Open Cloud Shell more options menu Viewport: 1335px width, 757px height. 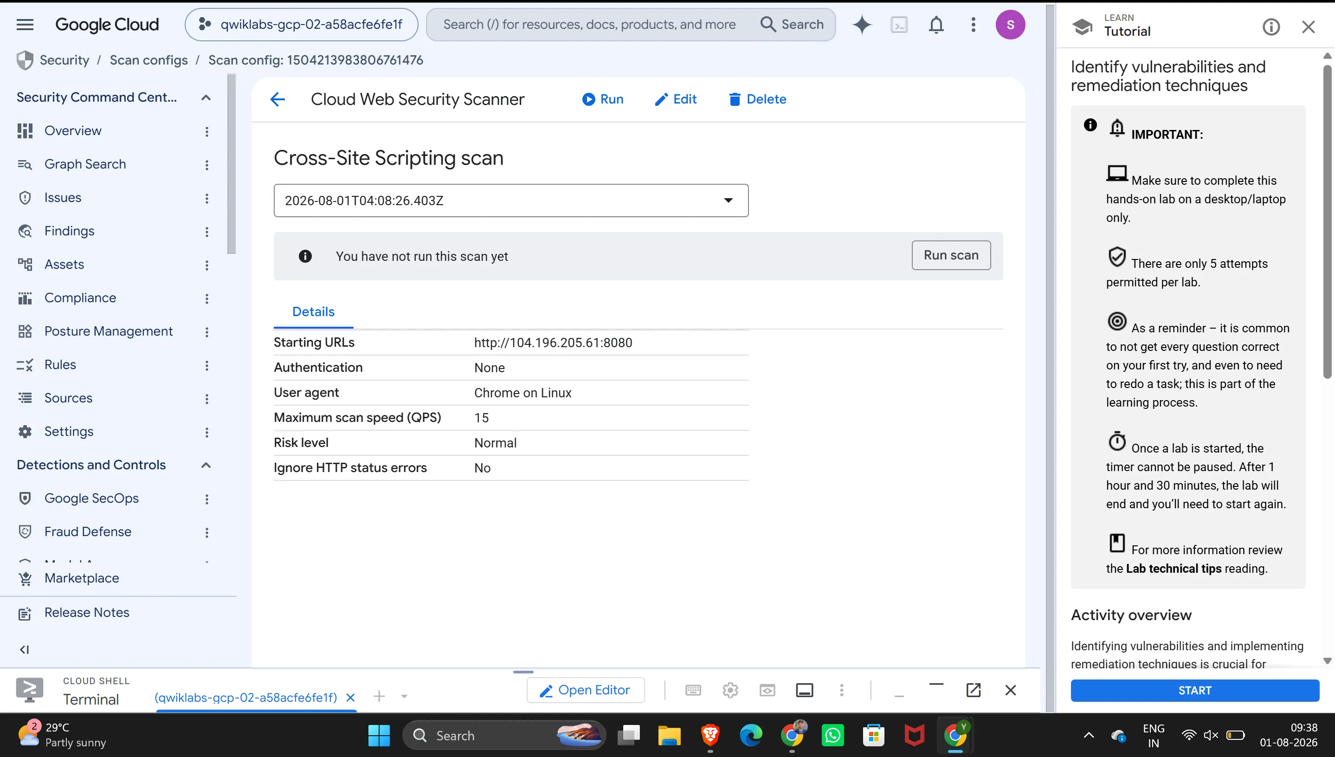click(842, 690)
